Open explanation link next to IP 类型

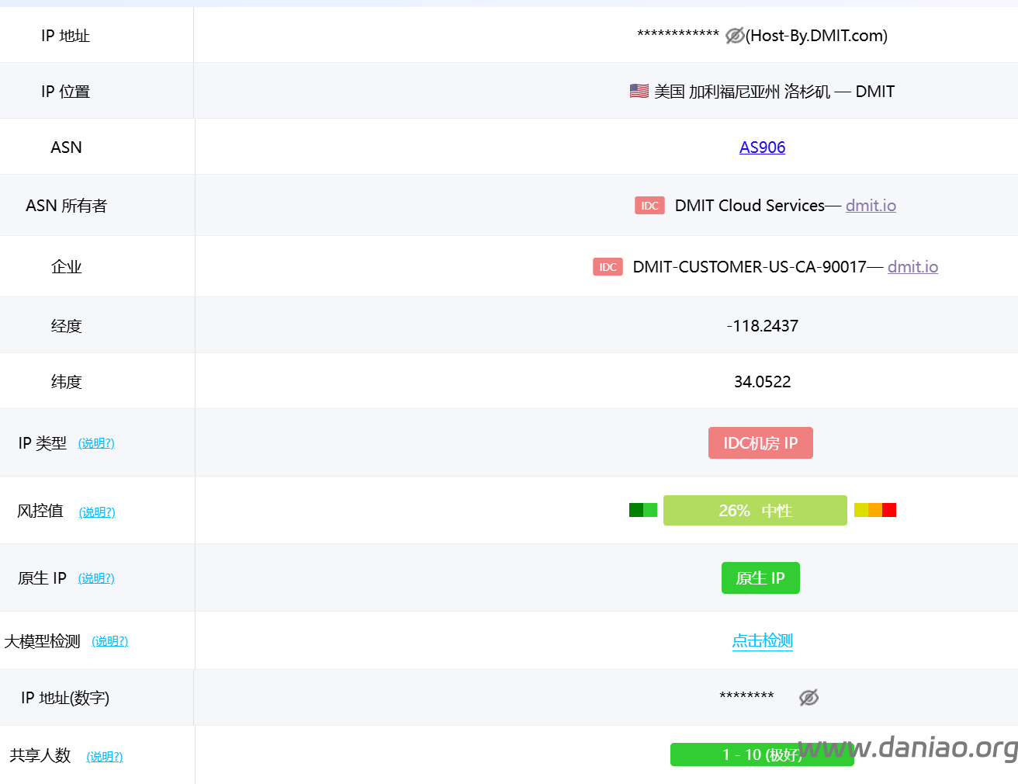[x=96, y=443]
